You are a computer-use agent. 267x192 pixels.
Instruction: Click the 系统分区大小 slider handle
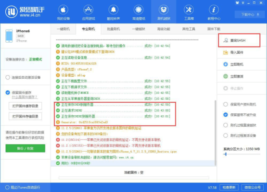(226, 154)
